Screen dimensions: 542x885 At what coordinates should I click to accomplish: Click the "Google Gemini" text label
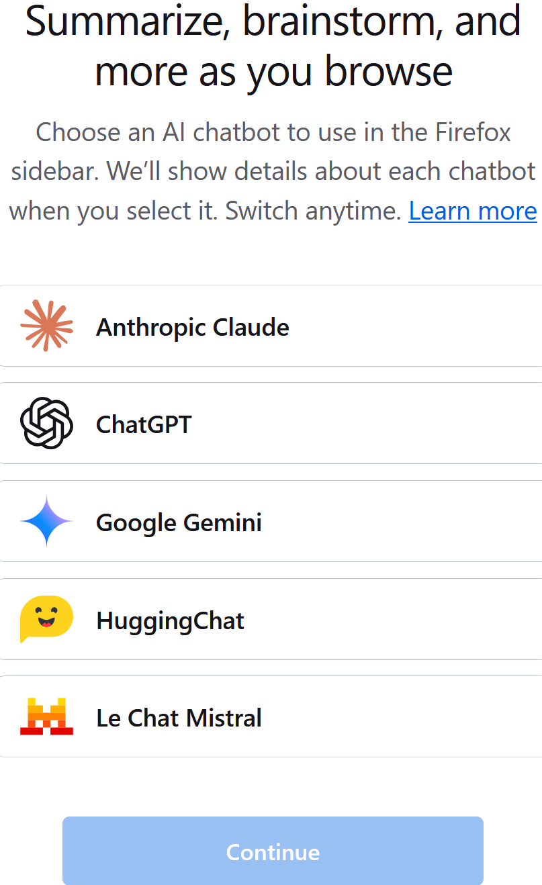click(x=178, y=522)
